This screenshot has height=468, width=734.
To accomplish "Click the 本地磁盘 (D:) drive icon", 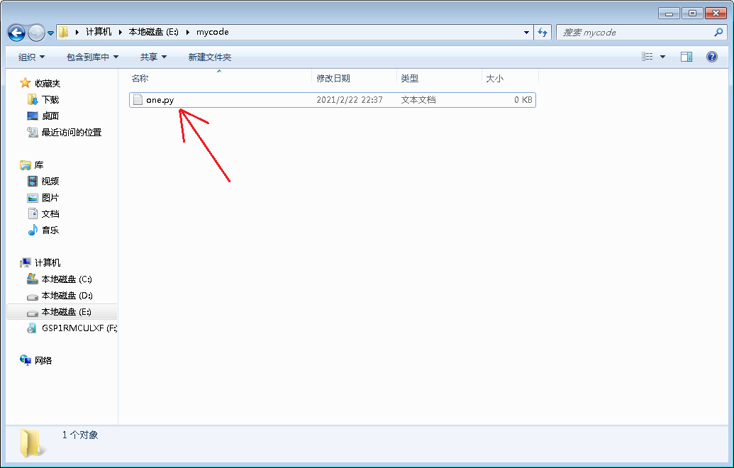I will pyautogui.click(x=33, y=297).
